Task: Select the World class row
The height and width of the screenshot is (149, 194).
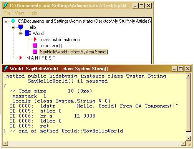Action: pyautogui.click(x=38, y=33)
